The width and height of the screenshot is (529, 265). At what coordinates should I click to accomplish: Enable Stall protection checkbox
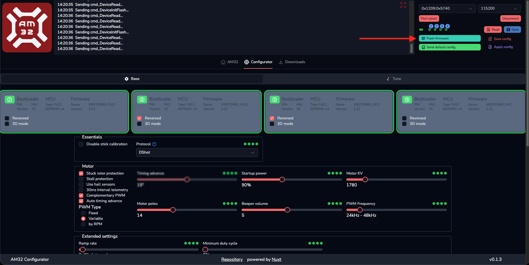coord(81,179)
